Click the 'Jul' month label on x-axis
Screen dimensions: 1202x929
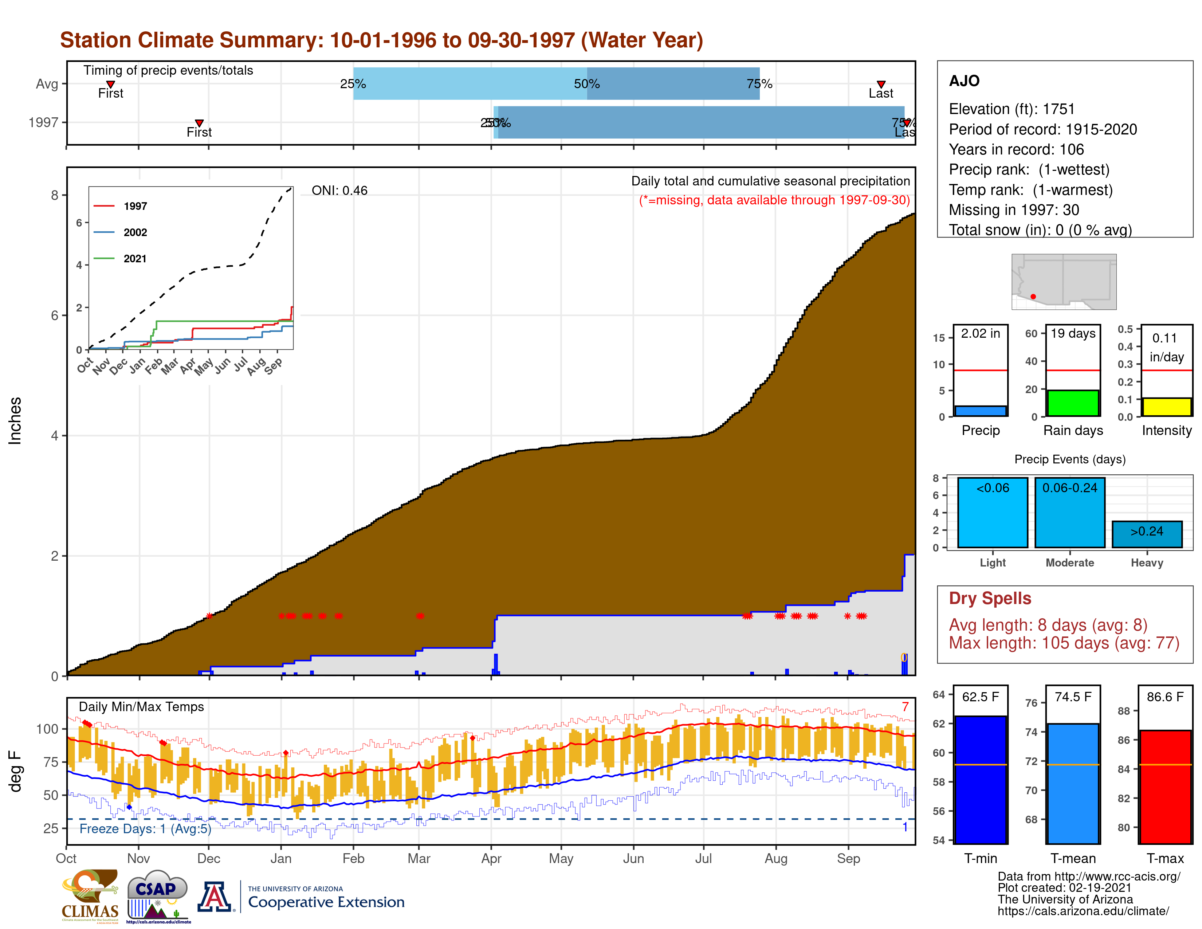703,858
